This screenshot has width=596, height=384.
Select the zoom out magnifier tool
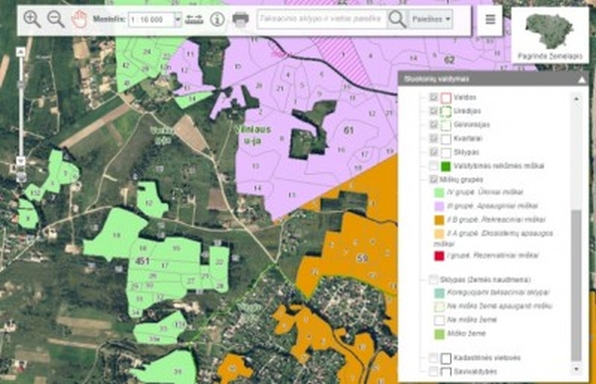[x=56, y=19]
